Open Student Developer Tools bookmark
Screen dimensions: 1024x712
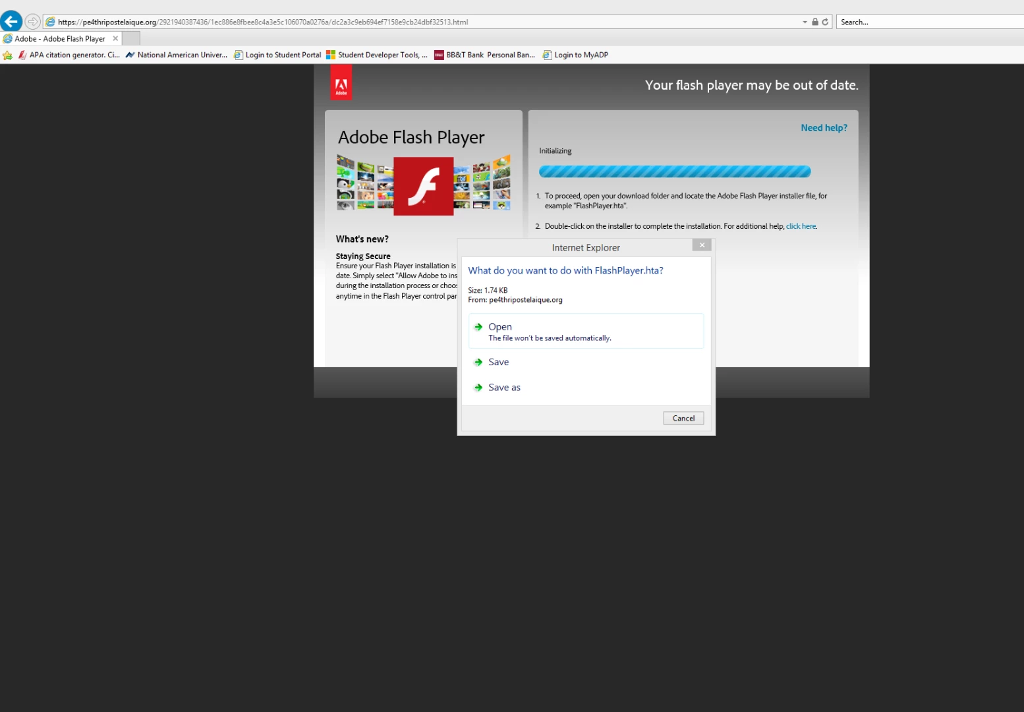[x=377, y=55]
